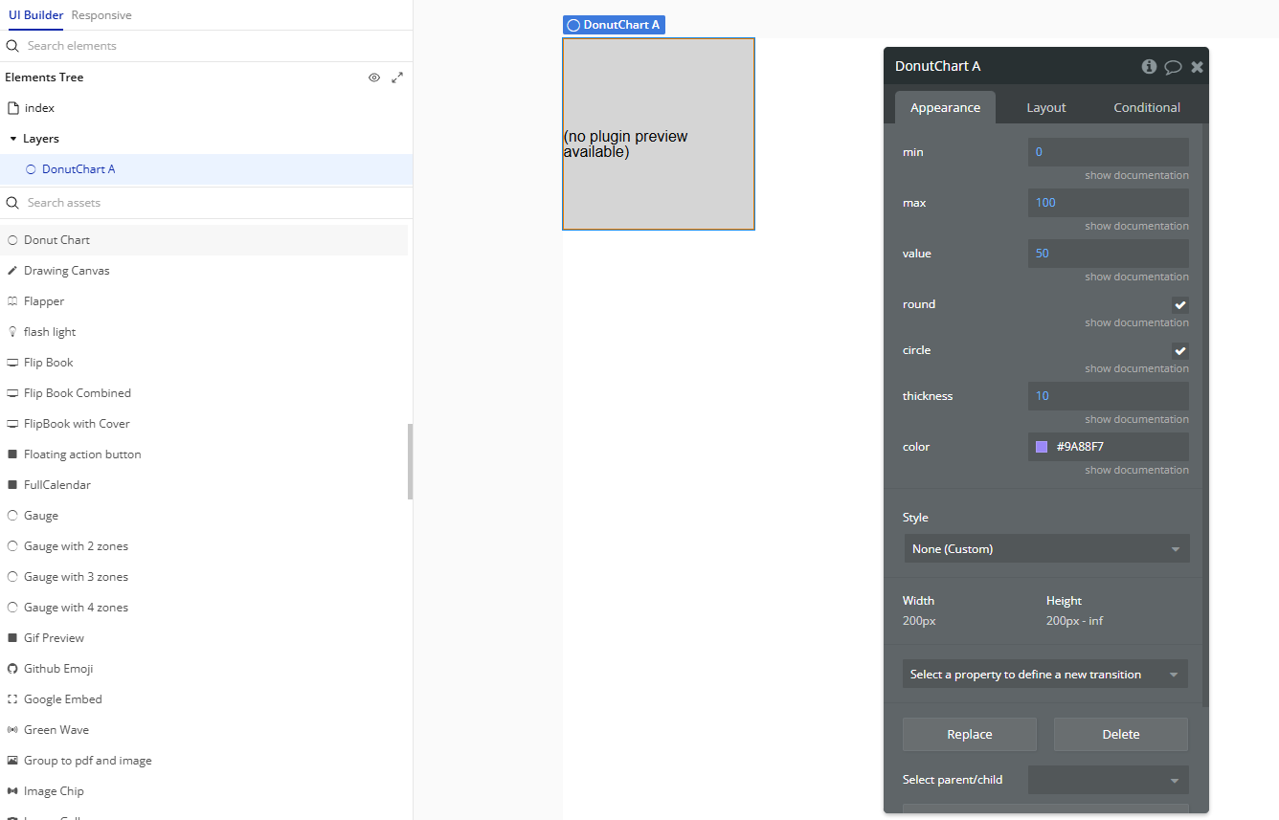Click the color hex value #9A88F7

(x=1081, y=447)
